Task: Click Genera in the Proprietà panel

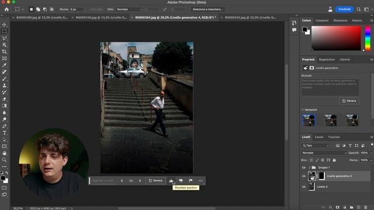Action: tap(349, 101)
